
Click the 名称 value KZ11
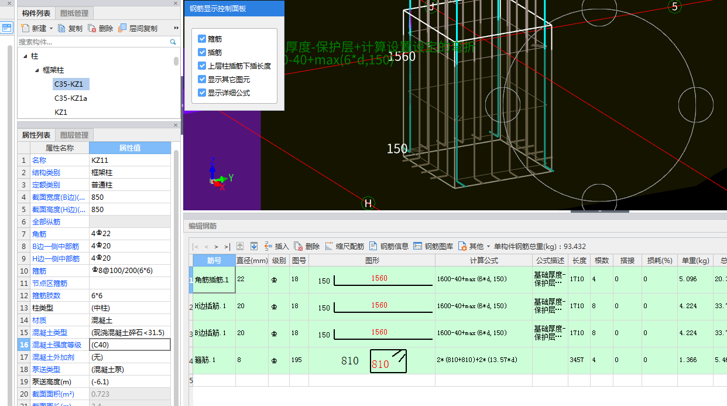click(x=130, y=160)
